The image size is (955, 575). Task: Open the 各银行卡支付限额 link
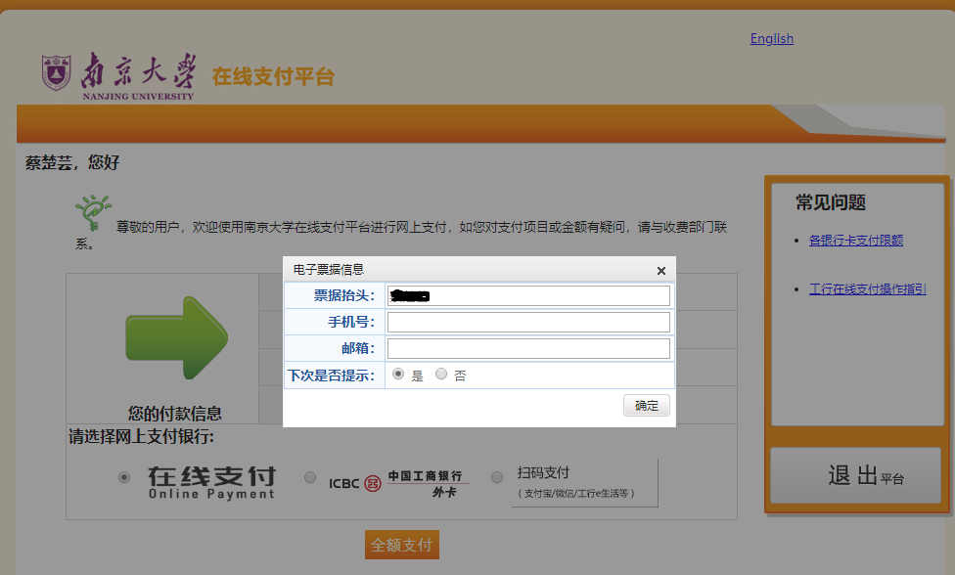pos(855,240)
